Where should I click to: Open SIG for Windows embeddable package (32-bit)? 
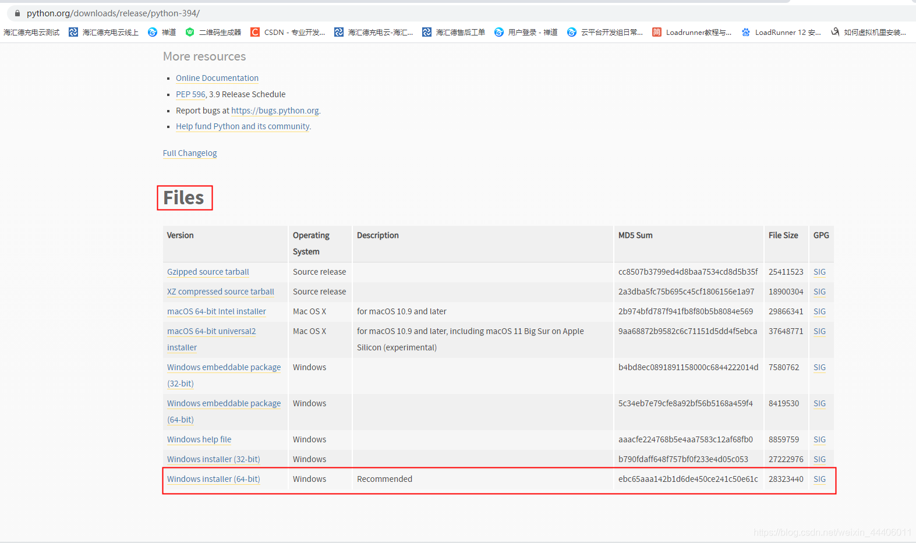(819, 367)
